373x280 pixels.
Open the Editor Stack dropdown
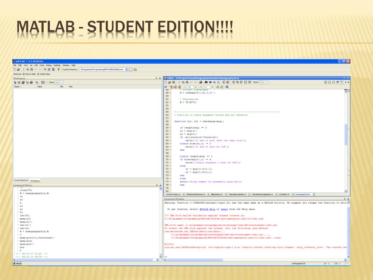click(x=263, y=82)
